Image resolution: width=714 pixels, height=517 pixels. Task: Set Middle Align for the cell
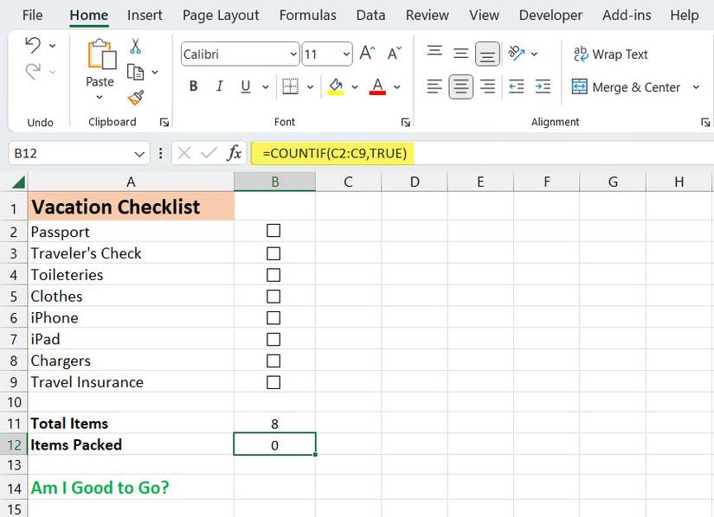[460, 54]
